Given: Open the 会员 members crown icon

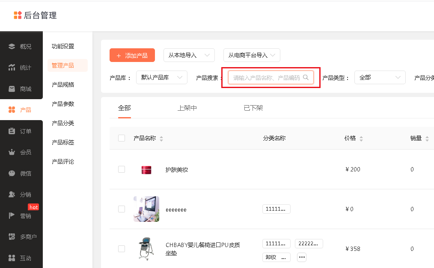Looking at the screenshot, I should tap(12, 152).
